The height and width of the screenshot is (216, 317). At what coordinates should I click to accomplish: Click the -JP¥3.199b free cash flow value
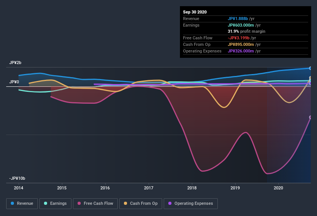[x=239, y=38]
